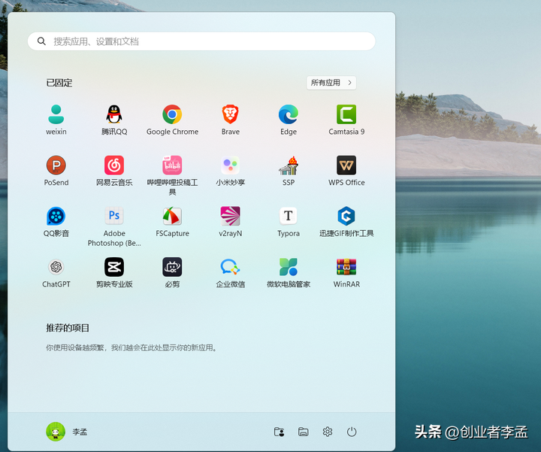Open the Typora editor
This screenshot has width=541, height=452.
pyautogui.click(x=289, y=222)
